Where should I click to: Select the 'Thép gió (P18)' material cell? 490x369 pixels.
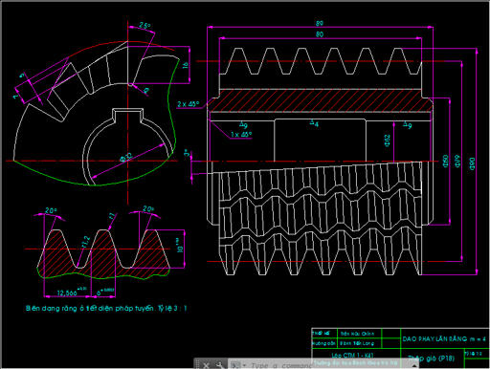tap(431, 358)
